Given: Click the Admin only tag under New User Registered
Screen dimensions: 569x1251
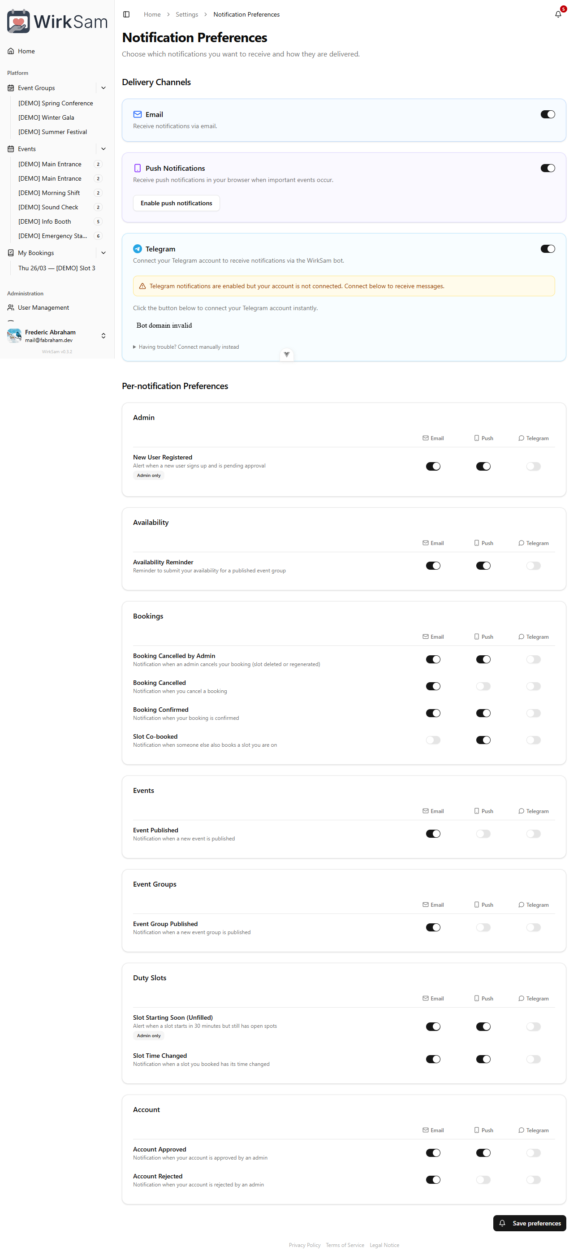Looking at the screenshot, I should coord(149,476).
